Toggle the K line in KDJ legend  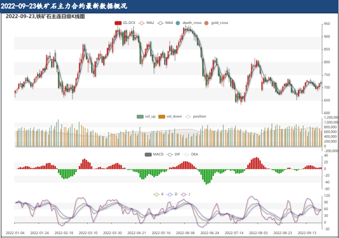point(157,195)
